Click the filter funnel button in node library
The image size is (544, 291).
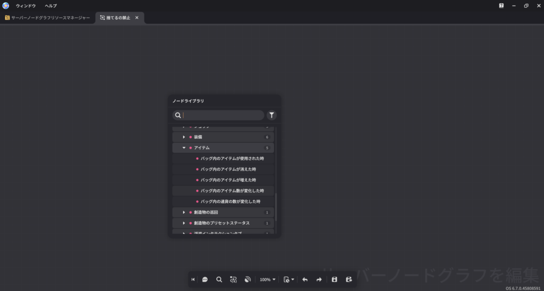[271, 115]
